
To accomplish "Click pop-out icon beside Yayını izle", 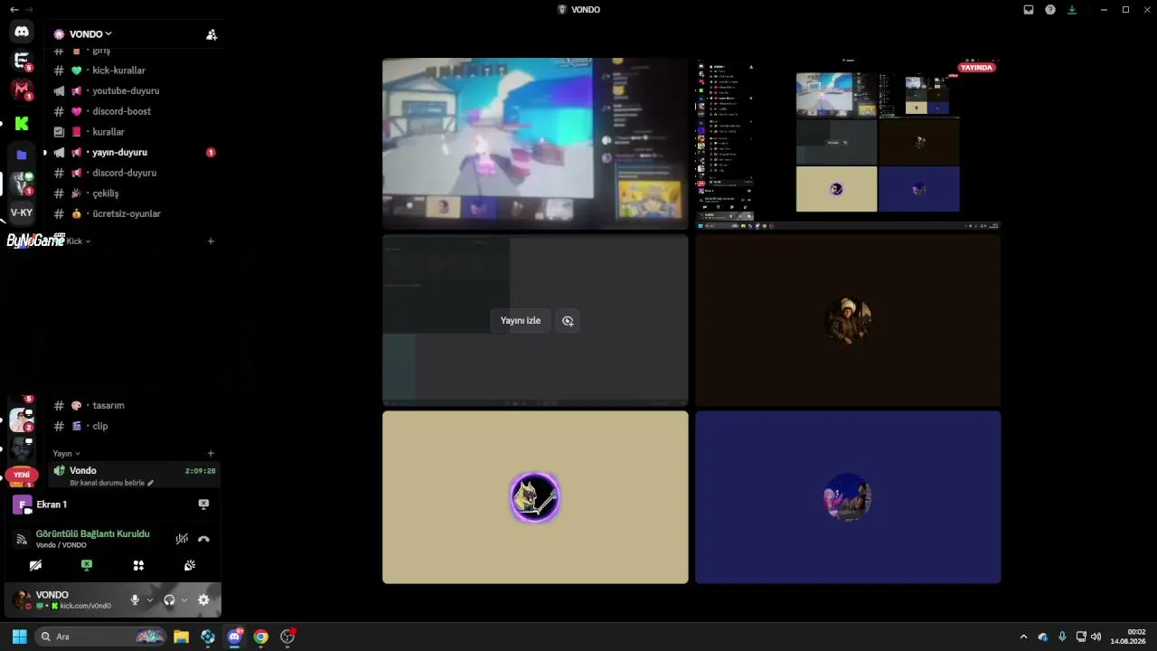I will click(x=568, y=321).
